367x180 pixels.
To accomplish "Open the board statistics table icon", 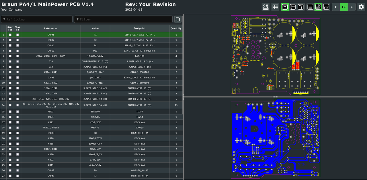I will 275,7.
